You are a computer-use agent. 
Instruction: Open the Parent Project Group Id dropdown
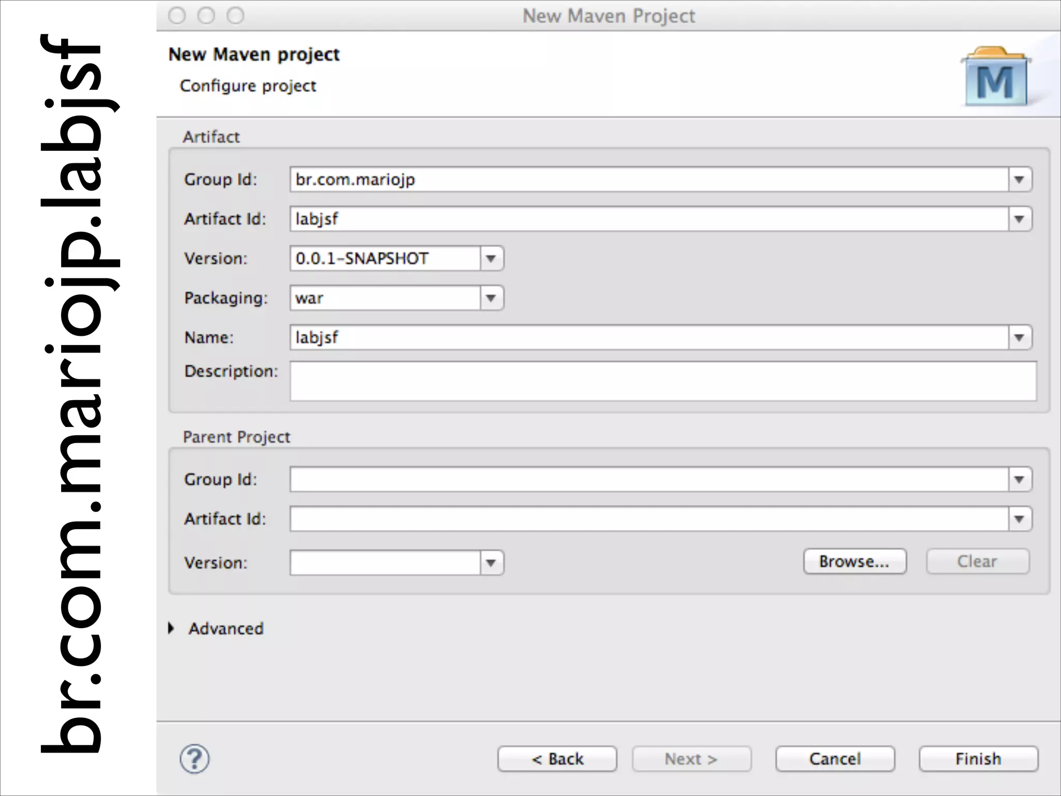tap(1019, 480)
